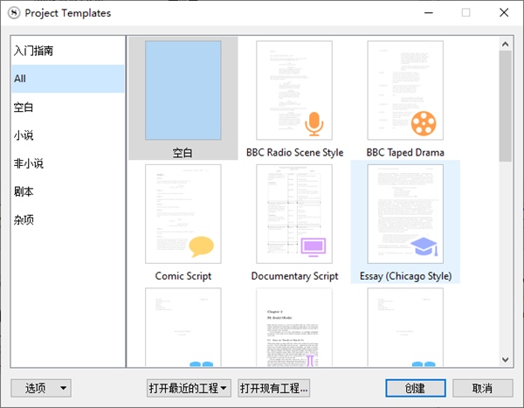Switch to the 空白 category in sidebar
This screenshot has height=408, width=524.
pos(68,107)
